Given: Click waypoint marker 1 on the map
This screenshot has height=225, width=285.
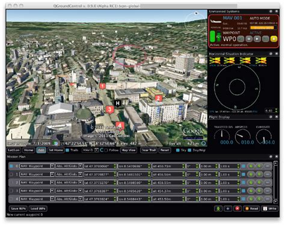Looking at the screenshot, I should point(102,86).
